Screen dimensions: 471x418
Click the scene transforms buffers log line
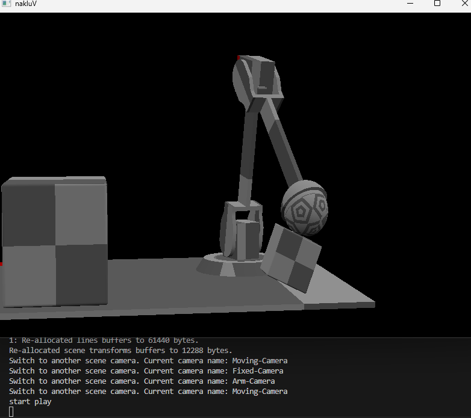point(120,350)
